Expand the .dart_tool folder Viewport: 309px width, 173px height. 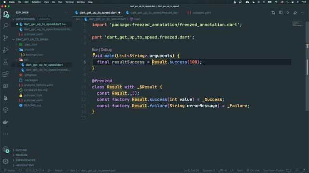coord(30,45)
